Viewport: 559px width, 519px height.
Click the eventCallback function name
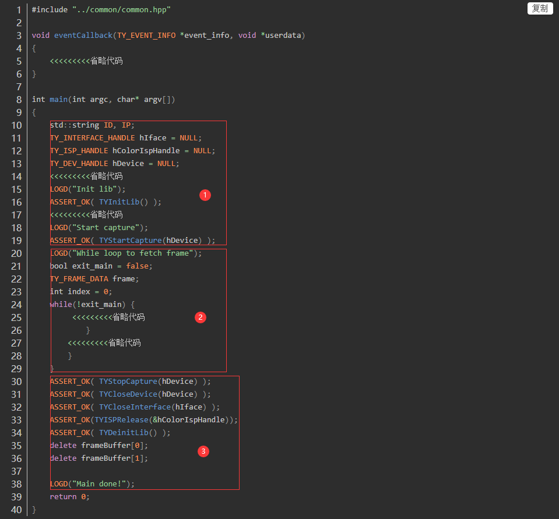click(x=83, y=36)
